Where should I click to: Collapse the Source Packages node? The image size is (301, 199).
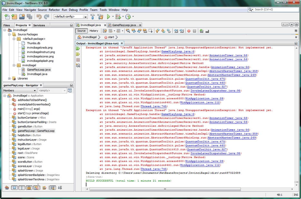[x=9, y=34]
